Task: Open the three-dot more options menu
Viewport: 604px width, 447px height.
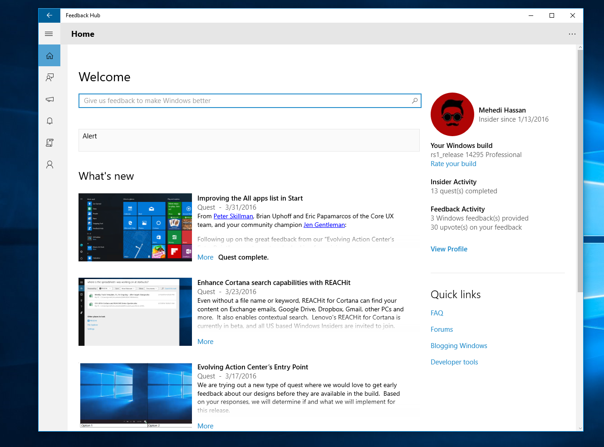Action: [572, 34]
